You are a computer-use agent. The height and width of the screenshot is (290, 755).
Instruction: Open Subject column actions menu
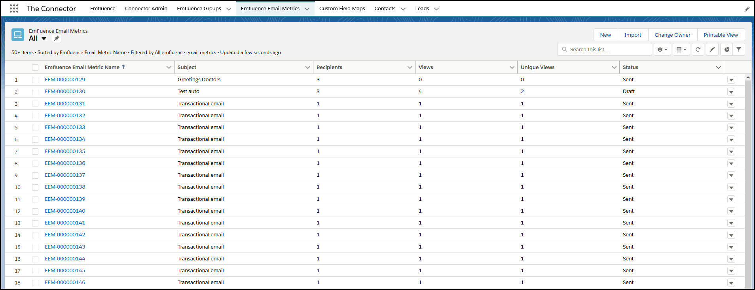tap(307, 67)
